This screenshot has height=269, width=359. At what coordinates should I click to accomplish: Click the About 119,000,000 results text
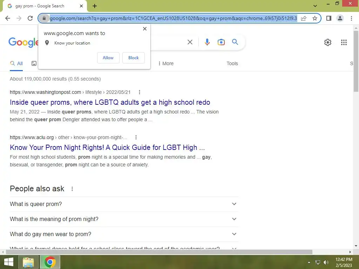tap(55, 79)
